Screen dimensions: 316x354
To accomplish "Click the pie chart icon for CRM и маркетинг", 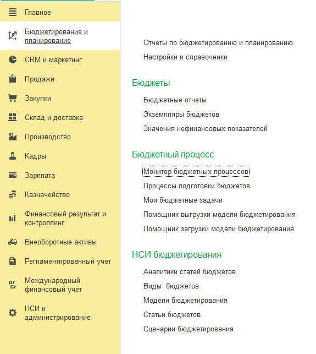I will 13,59.
